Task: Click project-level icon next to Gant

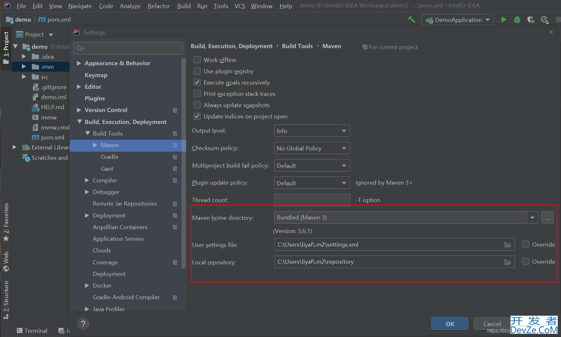Action: tap(175, 169)
